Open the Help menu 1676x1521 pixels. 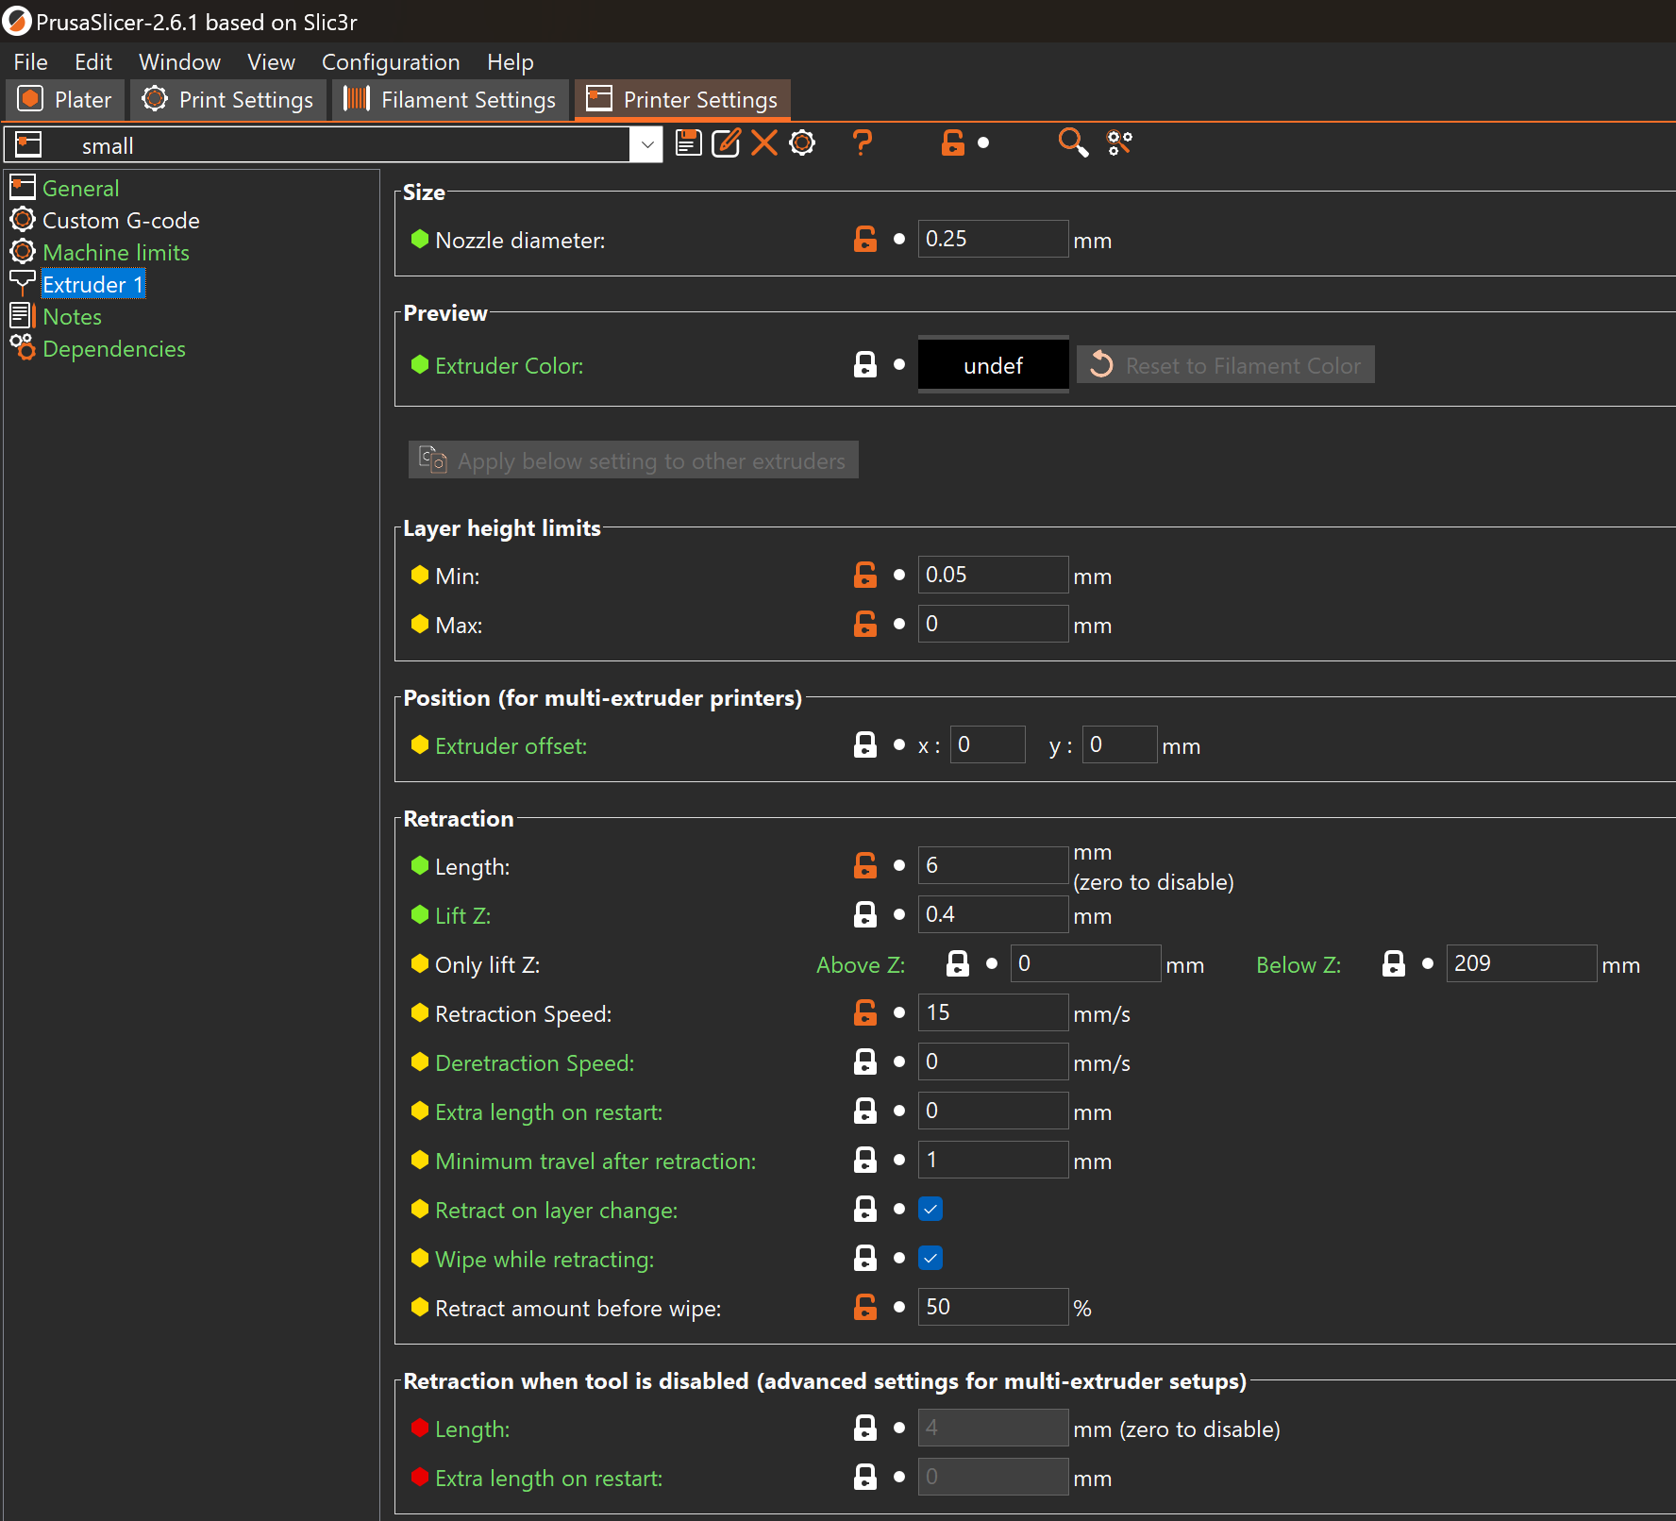(x=511, y=62)
